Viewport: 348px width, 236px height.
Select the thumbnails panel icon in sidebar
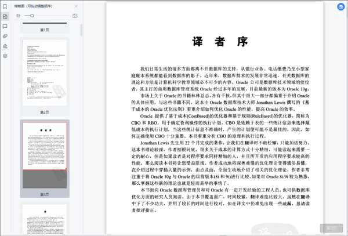5,16
